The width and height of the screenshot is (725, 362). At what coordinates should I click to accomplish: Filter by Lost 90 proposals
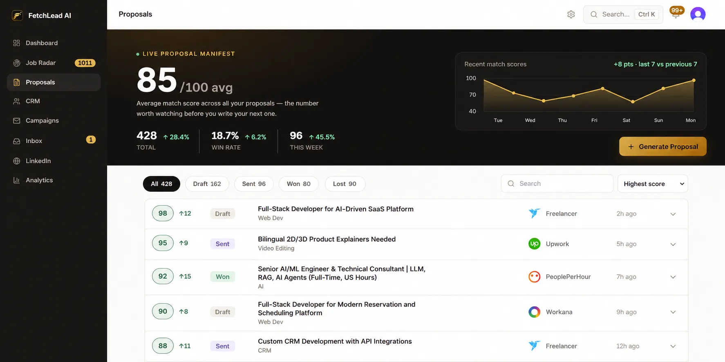click(x=345, y=184)
